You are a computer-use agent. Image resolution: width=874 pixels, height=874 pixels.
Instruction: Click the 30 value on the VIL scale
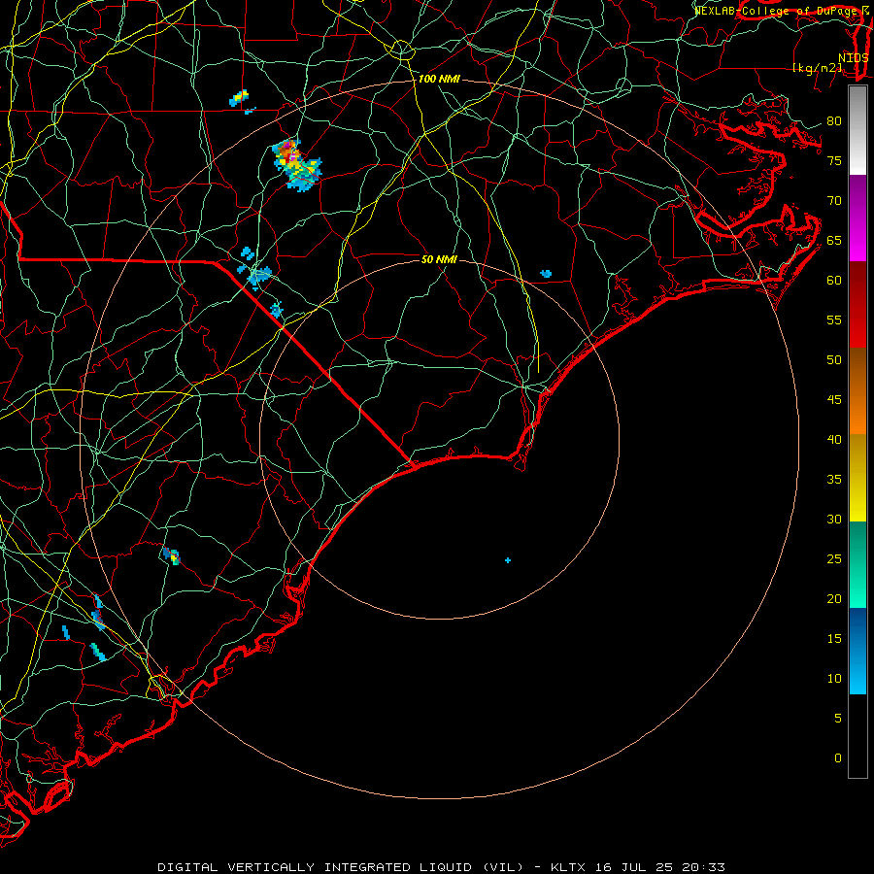pyautogui.click(x=834, y=519)
